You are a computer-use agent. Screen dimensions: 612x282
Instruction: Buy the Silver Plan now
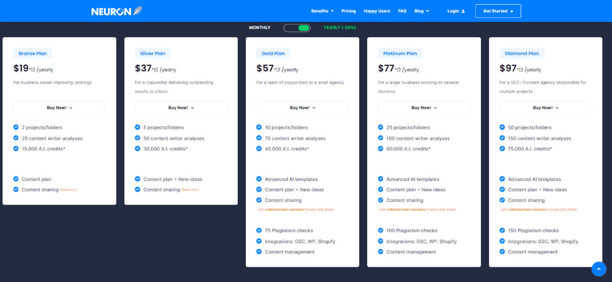click(181, 108)
